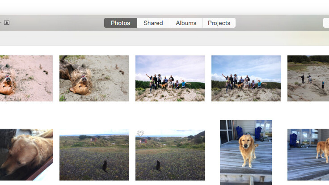The width and height of the screenshot is (329, 185).
Task: Go to the Albums tab
Action: tap(186, 23)
